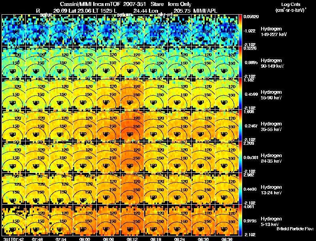
Task: Click the '0.05820' color scale maximum
Action: point(251,17)
